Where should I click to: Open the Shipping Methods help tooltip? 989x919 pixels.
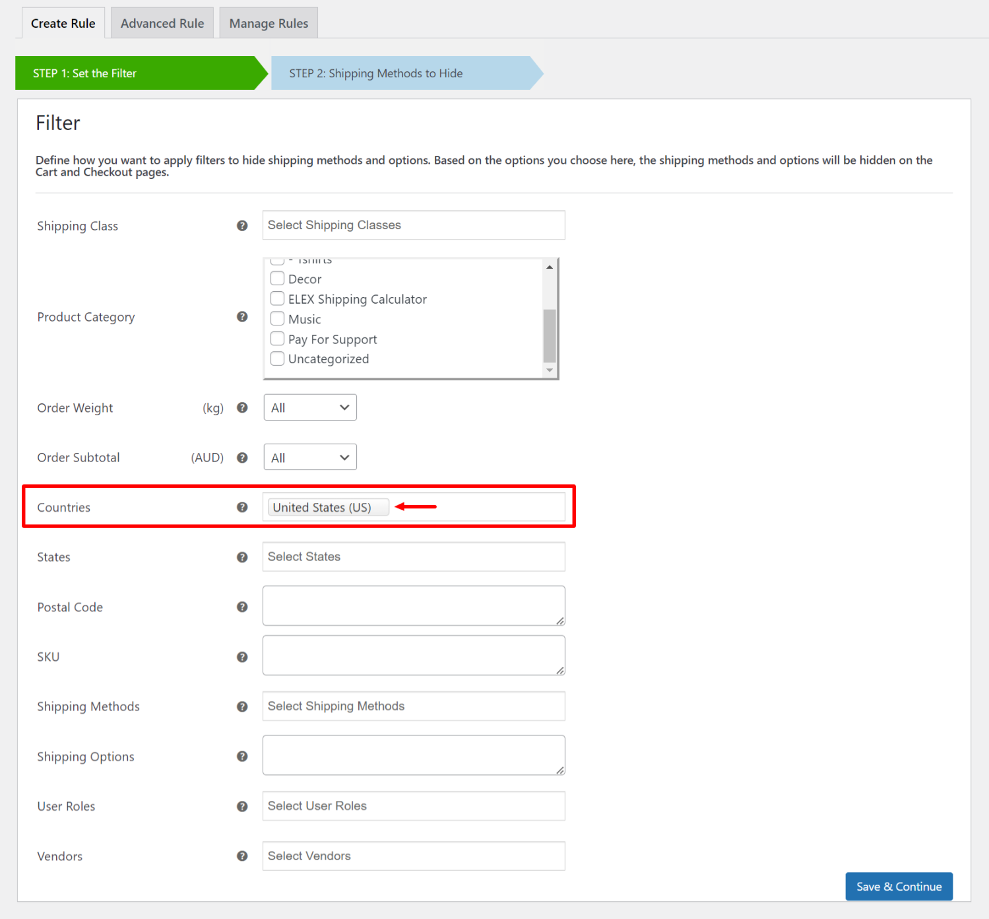[x=242, y=706]
